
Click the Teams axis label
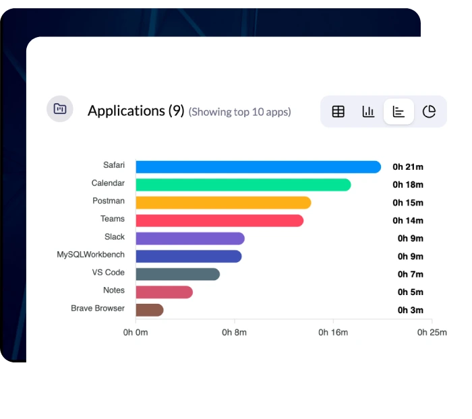click(x=113, y=219)
